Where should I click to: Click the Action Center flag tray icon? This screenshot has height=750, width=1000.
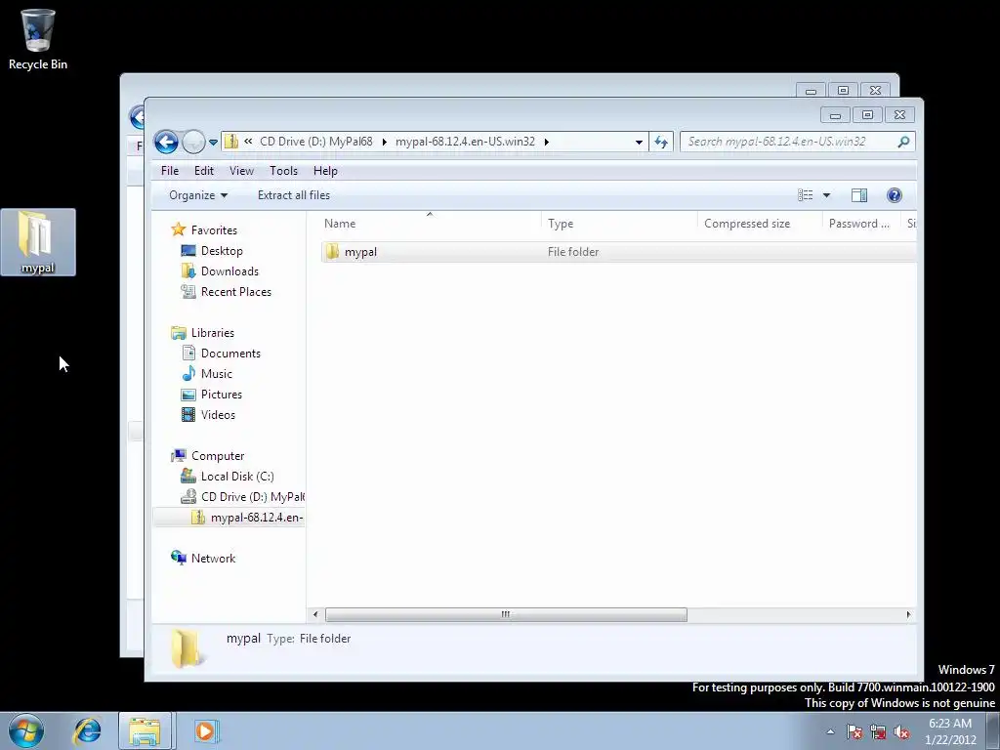click(854, 731)
